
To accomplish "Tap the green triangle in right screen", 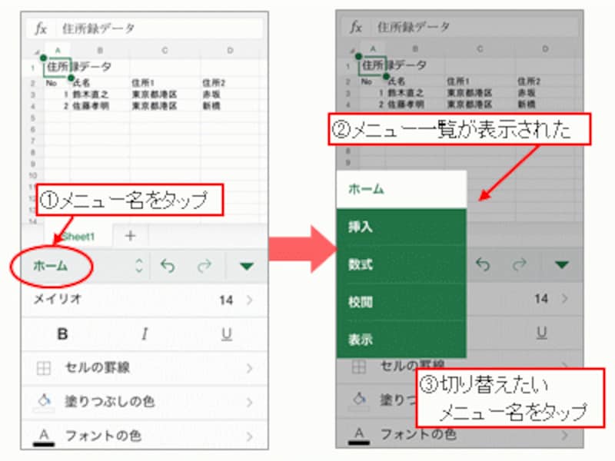I will click(x=562, y=264).
